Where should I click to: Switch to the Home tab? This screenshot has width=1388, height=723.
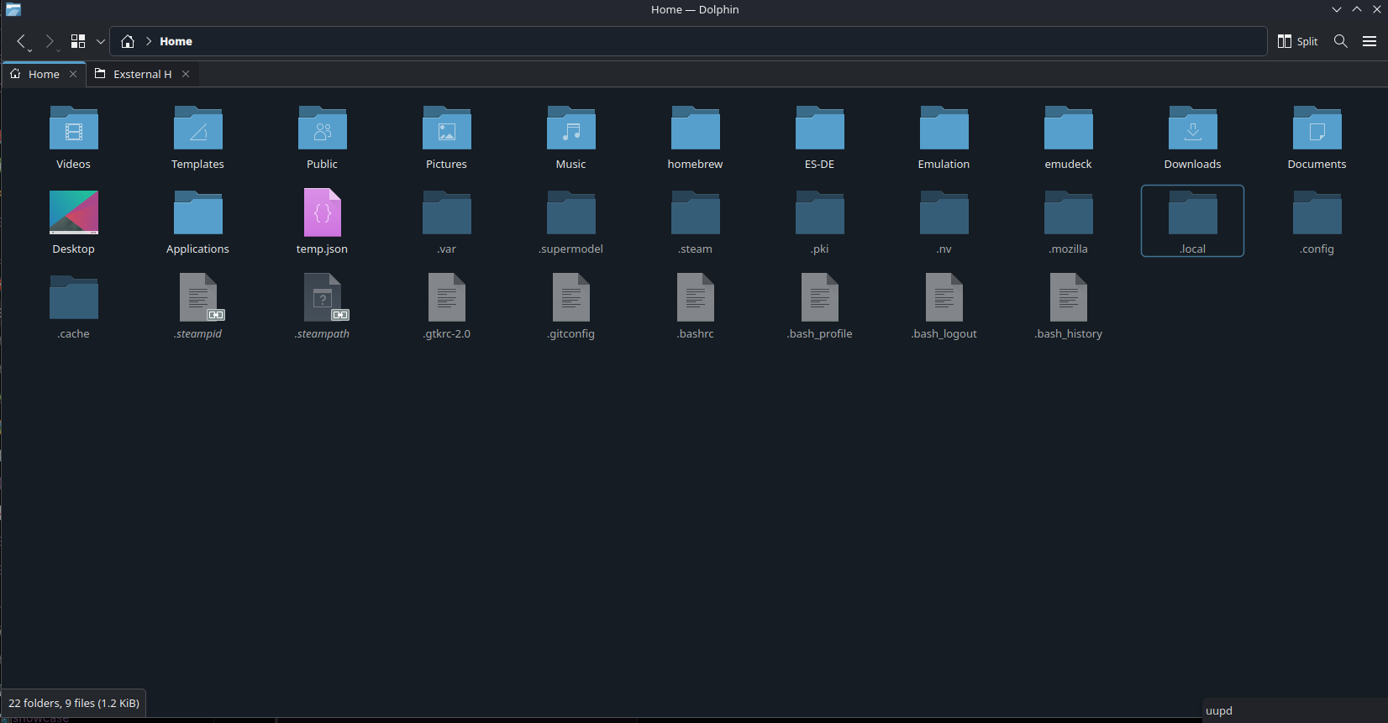tap(44, 74)
